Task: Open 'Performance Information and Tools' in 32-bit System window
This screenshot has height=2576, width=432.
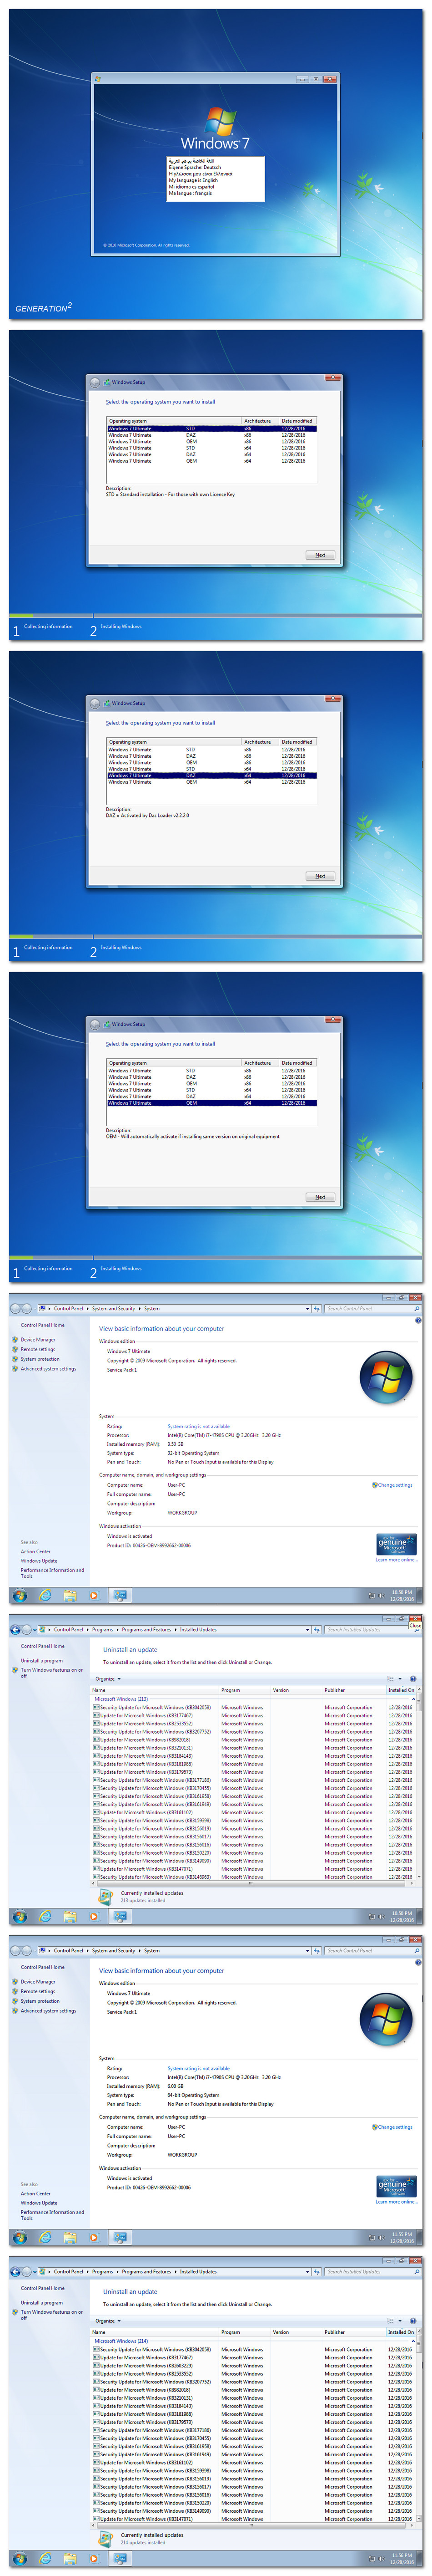Action: pos(52,1573)
